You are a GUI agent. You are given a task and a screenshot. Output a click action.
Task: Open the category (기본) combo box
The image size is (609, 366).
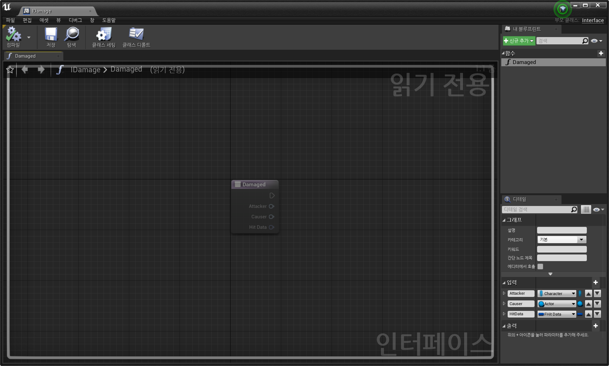click(561, 240)
